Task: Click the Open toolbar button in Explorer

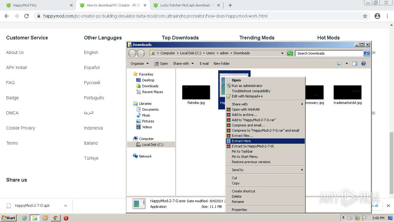Action: 161,64
